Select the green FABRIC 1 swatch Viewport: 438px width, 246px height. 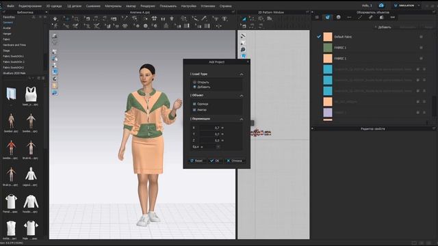328,48
